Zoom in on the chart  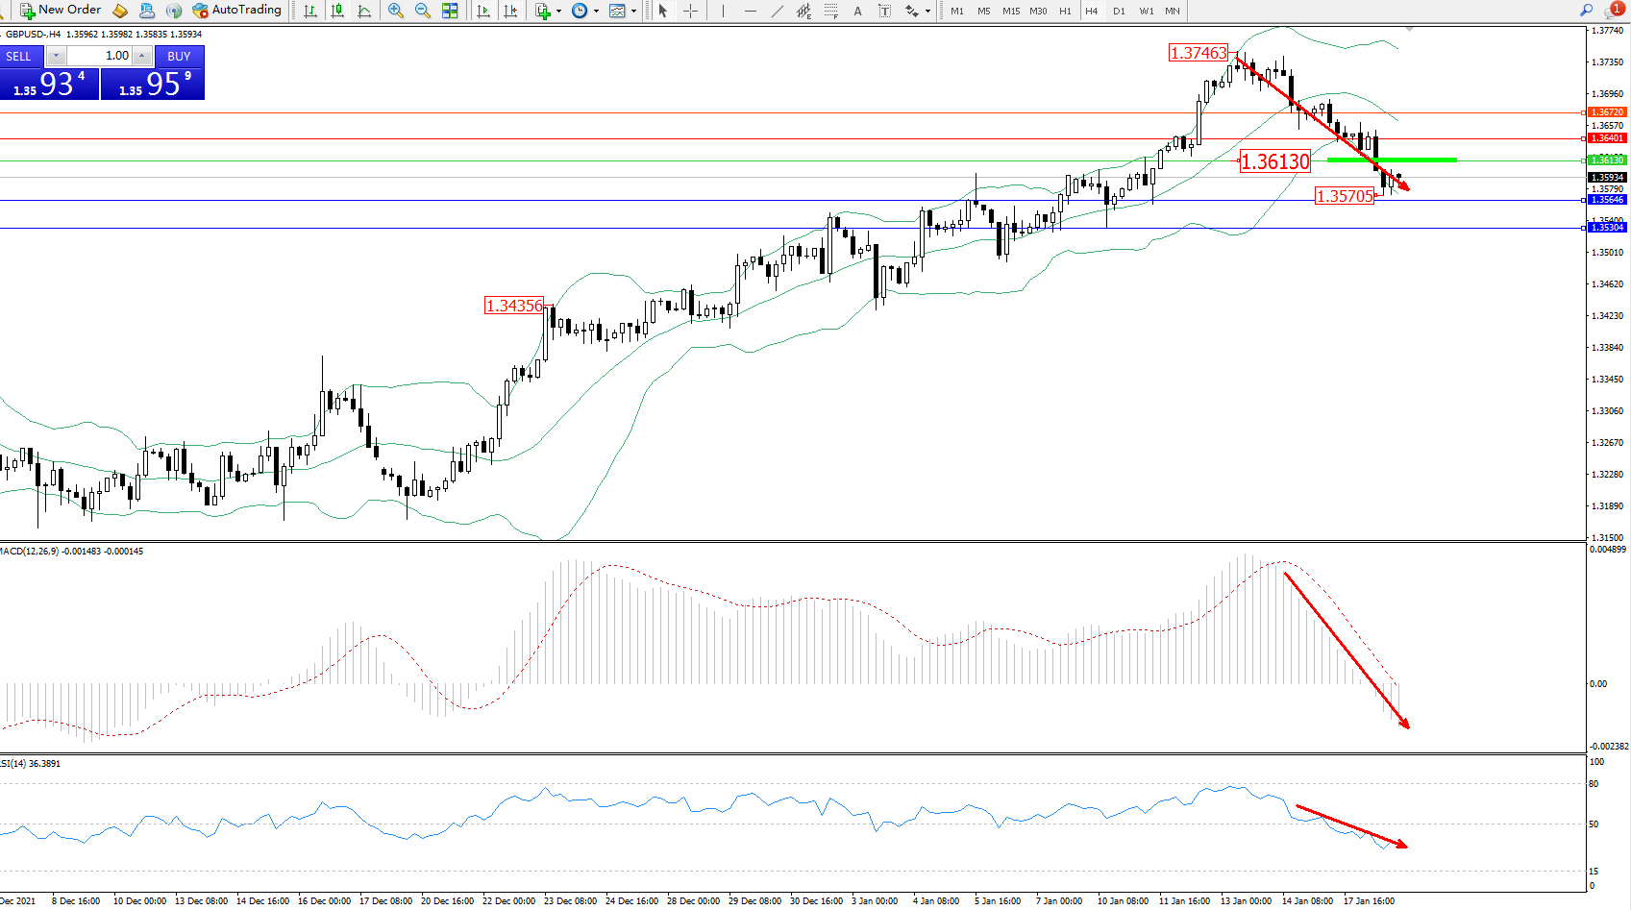[x=396, y=11]
